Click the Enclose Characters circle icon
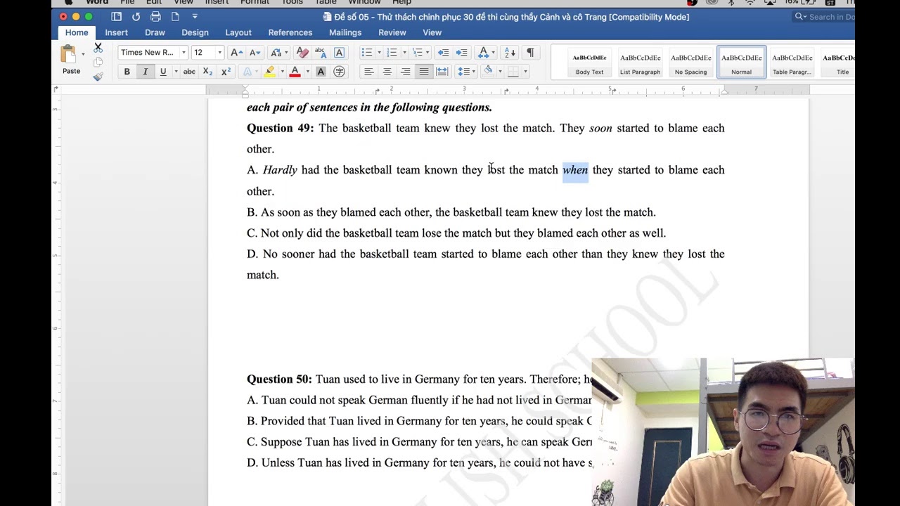This screenshot has height=506, width=900. [339, 72]
